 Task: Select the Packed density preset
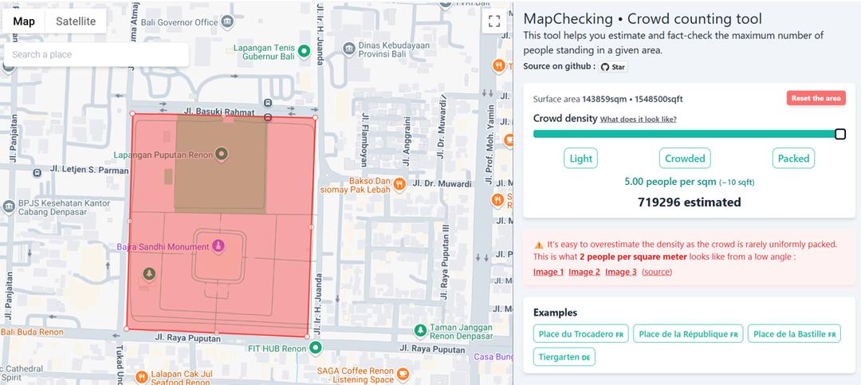click(x=793, y=158)
